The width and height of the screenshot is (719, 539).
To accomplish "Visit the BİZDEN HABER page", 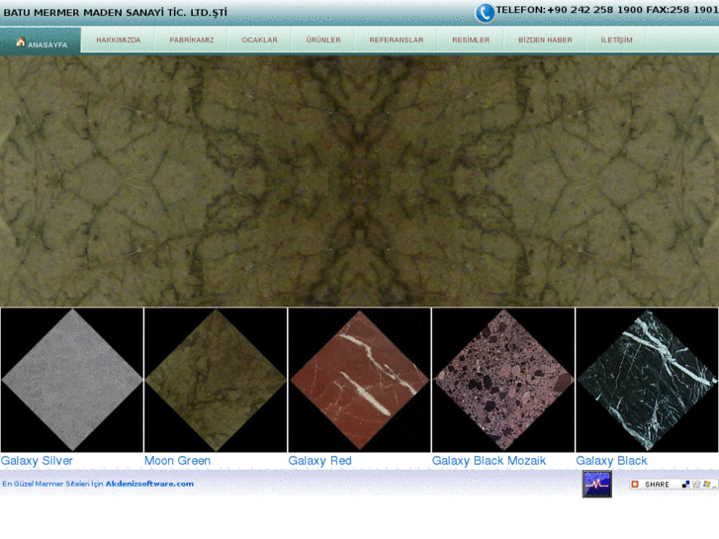I will tap(545, 40).
